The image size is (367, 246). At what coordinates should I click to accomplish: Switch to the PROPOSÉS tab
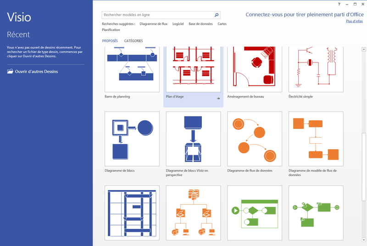click(x=110, y=41)
